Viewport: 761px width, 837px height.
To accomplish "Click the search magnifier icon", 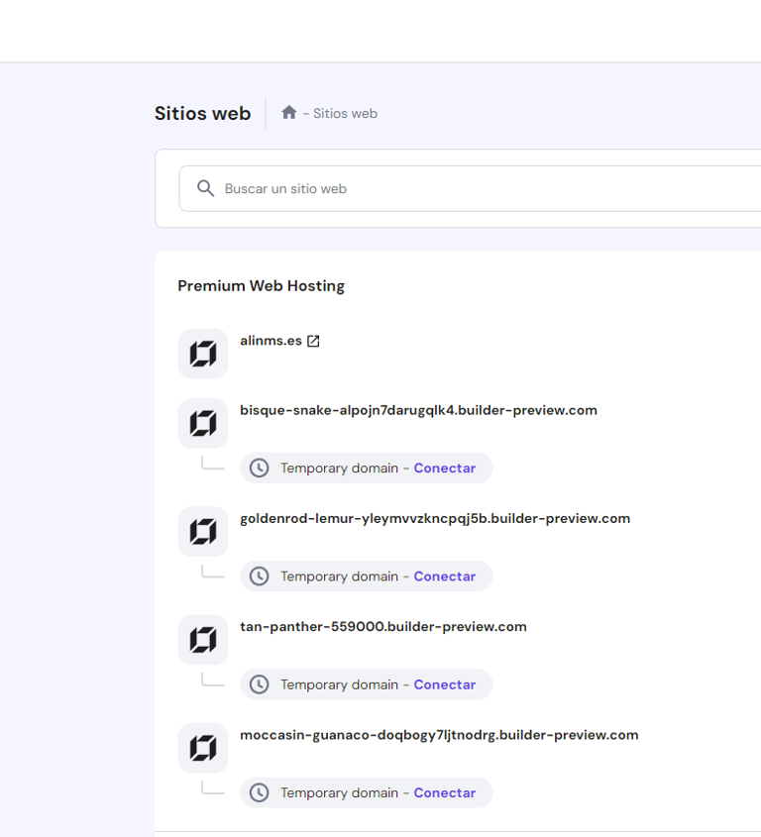I will (x=205, y=188).
